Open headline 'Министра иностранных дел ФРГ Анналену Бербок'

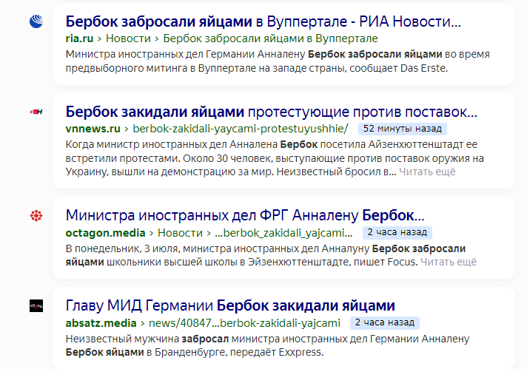point(245,215)
